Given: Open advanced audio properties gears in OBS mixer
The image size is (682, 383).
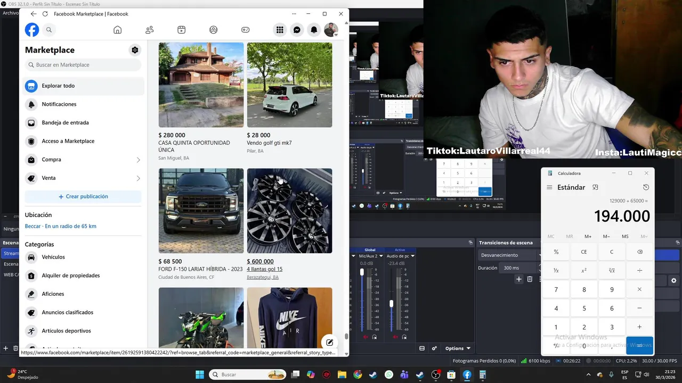Looking at the screenshot, I should pyautogui.click(x=434, y=348).
